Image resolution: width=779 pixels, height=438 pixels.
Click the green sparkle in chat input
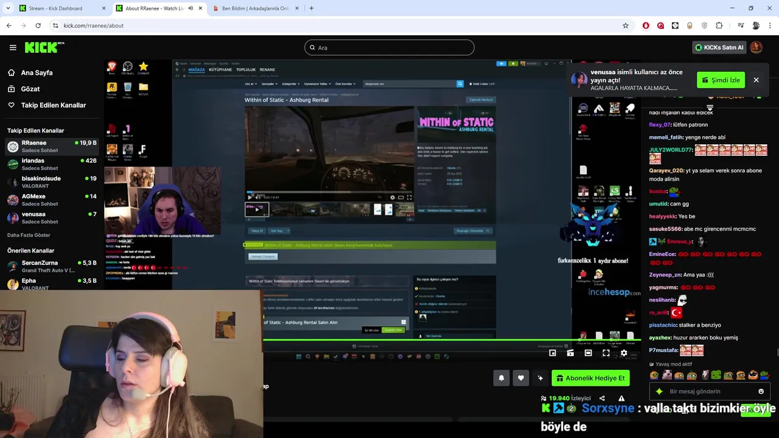[x=659, y=391]
